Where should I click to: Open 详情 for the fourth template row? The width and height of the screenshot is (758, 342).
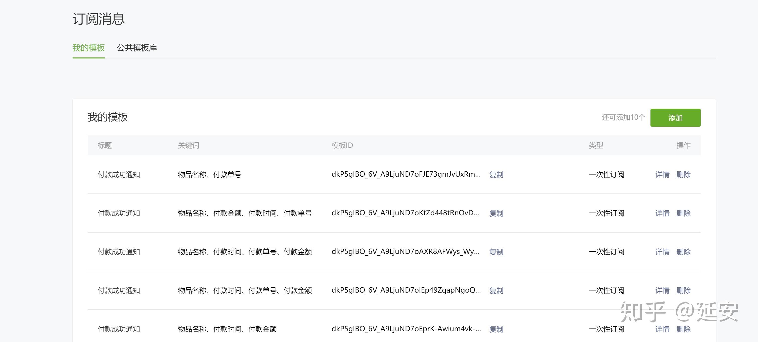point(662,290)
